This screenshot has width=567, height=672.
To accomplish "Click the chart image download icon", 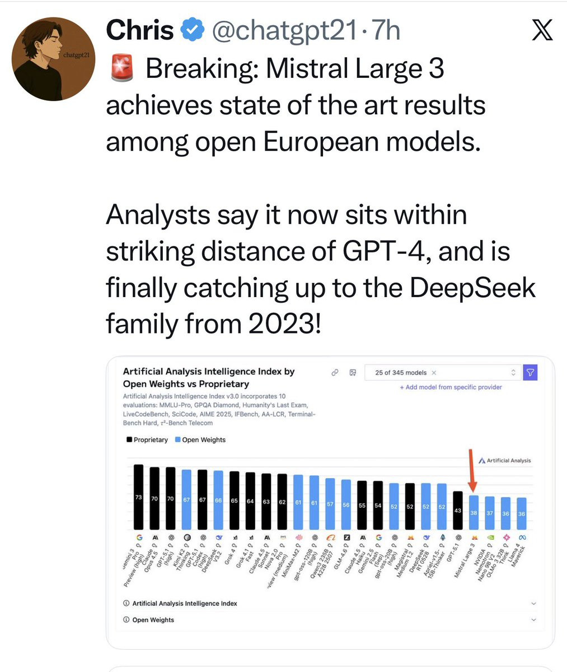I will pos(353,372).
